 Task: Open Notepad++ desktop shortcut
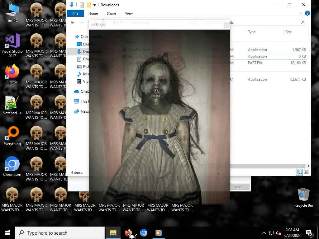coord(12,105)
